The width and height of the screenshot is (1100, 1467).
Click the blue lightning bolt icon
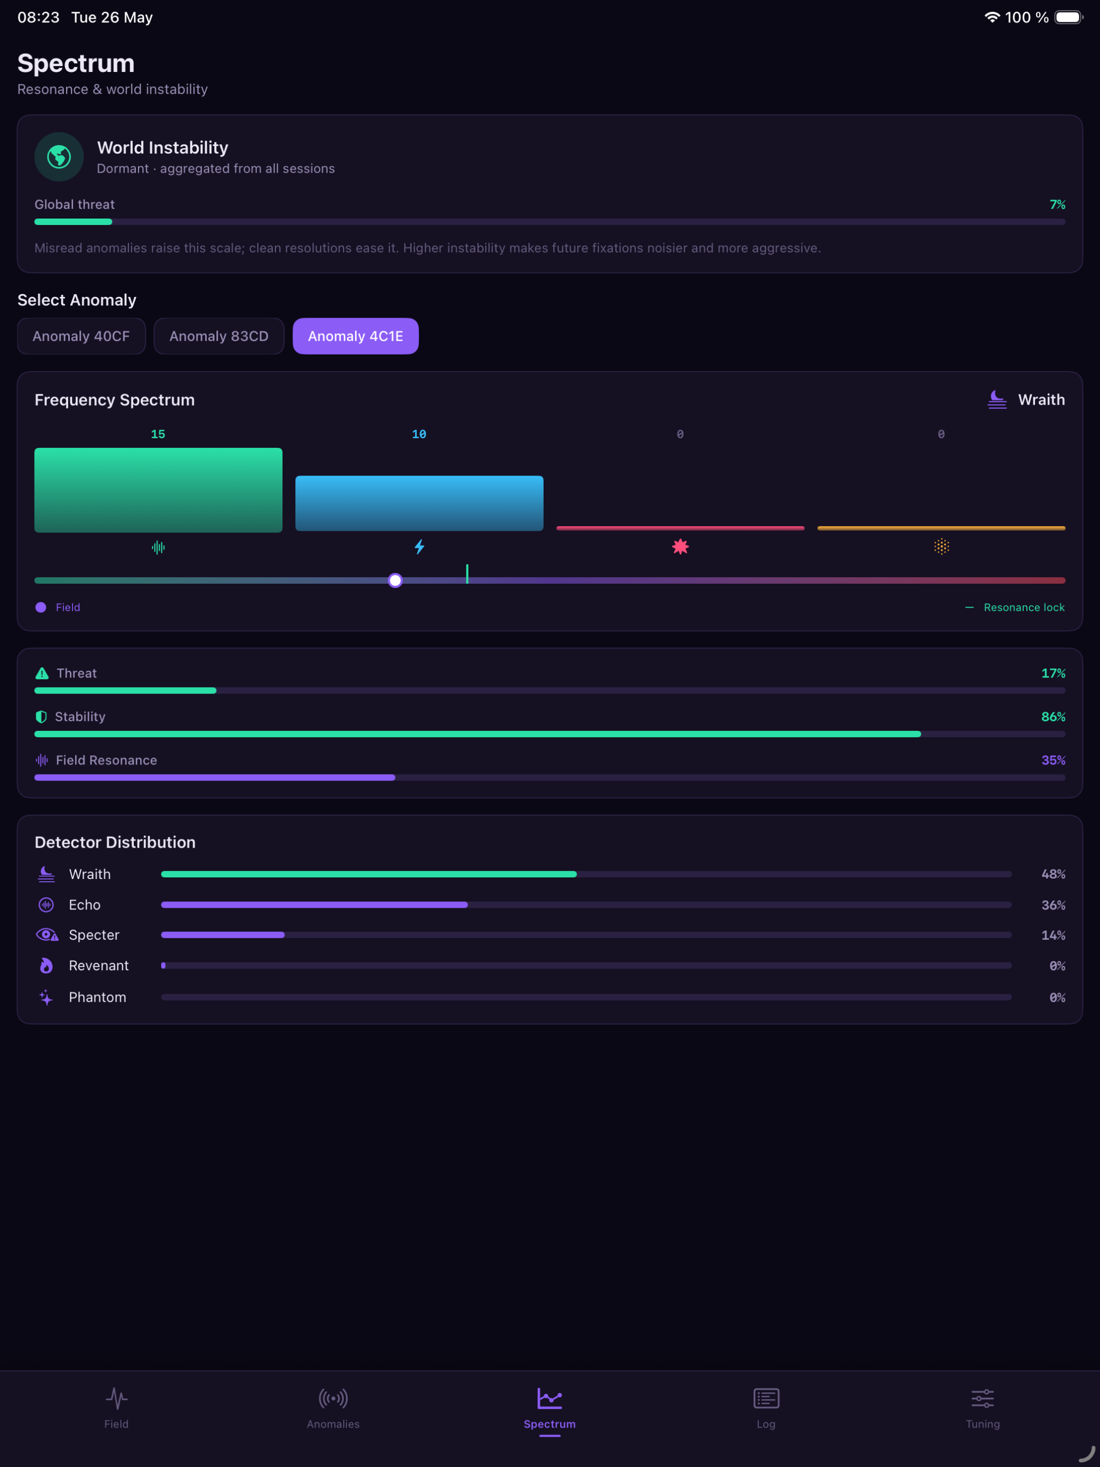click(x=419, y=547)
